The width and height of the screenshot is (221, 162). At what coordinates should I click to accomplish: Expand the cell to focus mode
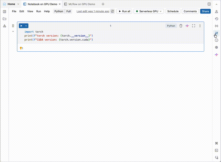194,26
